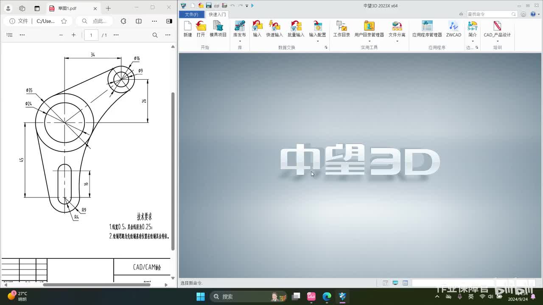This screenshot has height=305, width=543.
Task: Toggle PDF table of contents panel
Action: tap(10, 35)
